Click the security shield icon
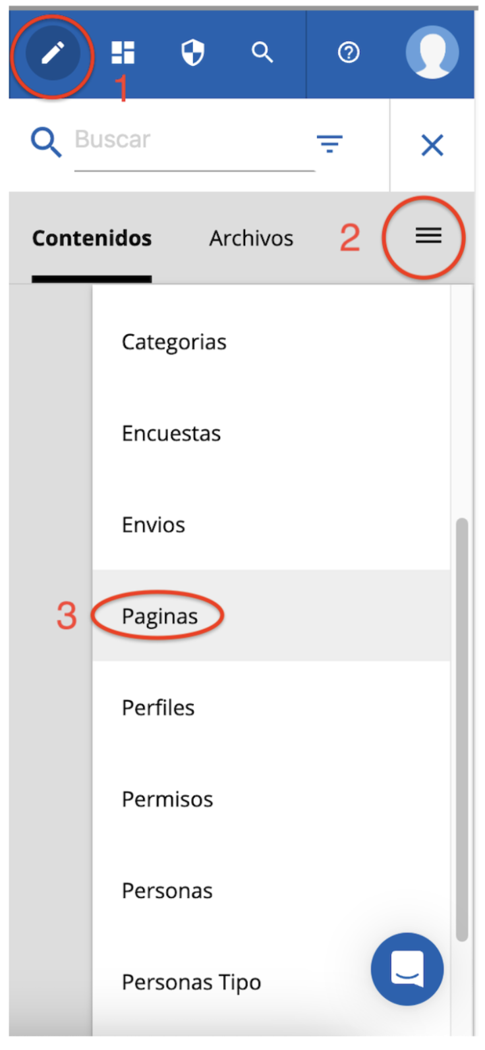The image size is (485, 1050). point(192,53)
